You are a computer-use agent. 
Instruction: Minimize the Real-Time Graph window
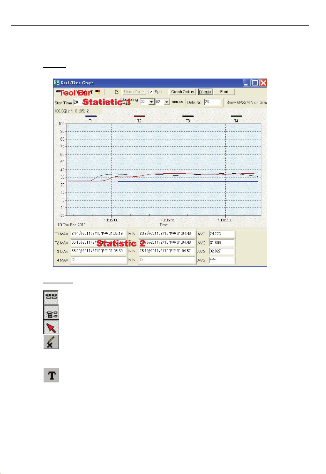(246, 82)
